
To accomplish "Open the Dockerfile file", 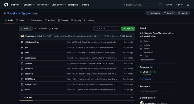I will coord(29,74).
